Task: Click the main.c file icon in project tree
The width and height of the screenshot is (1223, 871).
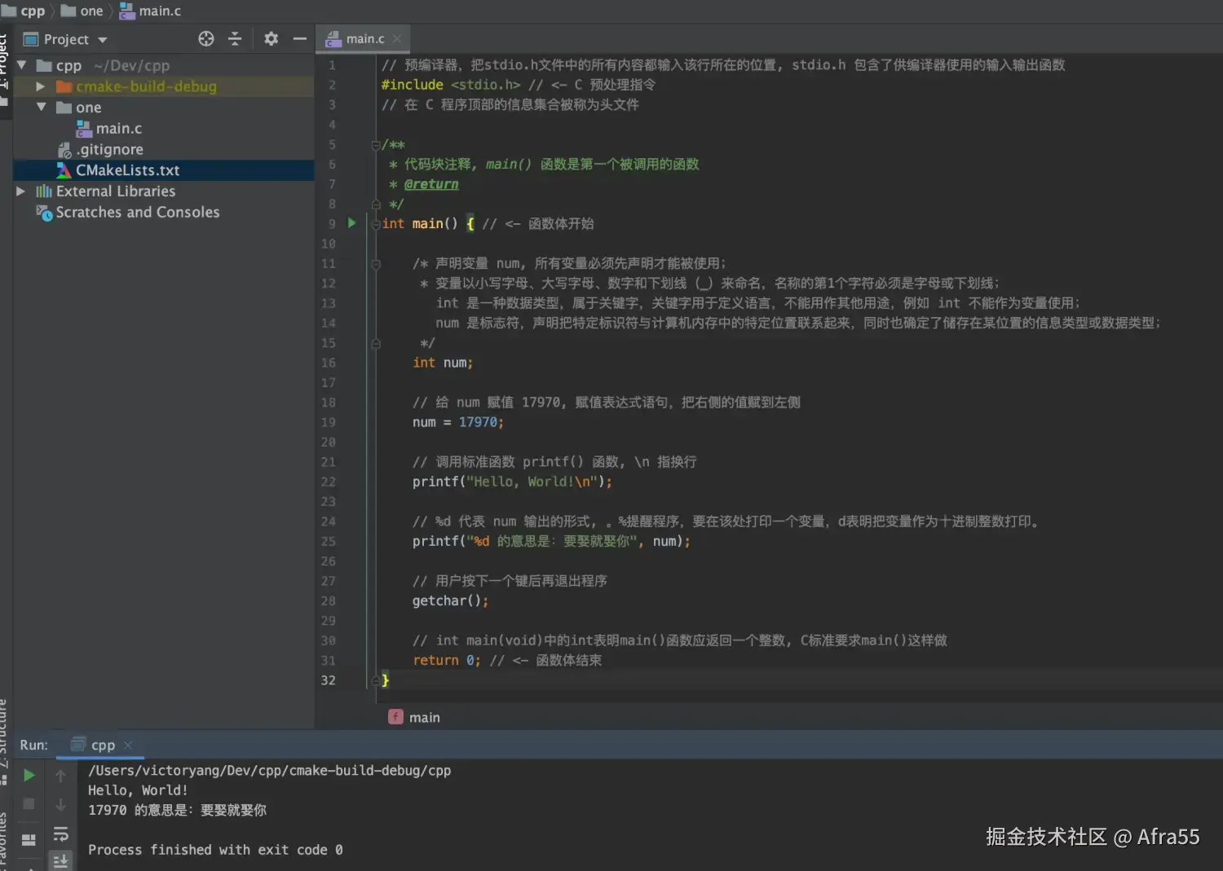Action: (83, 128)
